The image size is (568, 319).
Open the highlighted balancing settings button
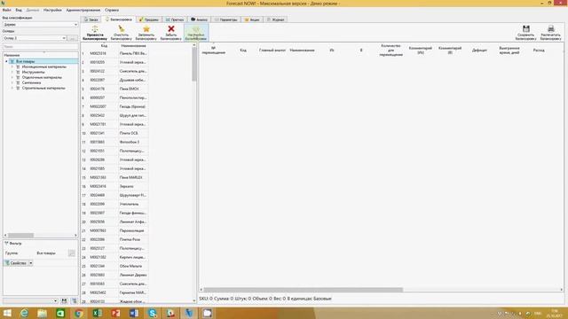196,33
